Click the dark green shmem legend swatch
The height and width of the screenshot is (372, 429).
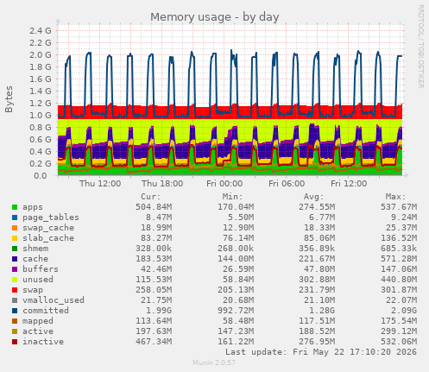tap(15, 249)
